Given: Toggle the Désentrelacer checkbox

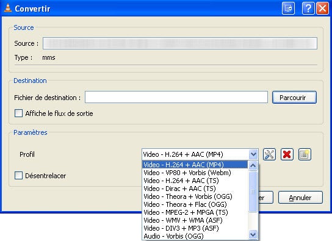Looking at the screenshot, I should click(19, 175).
